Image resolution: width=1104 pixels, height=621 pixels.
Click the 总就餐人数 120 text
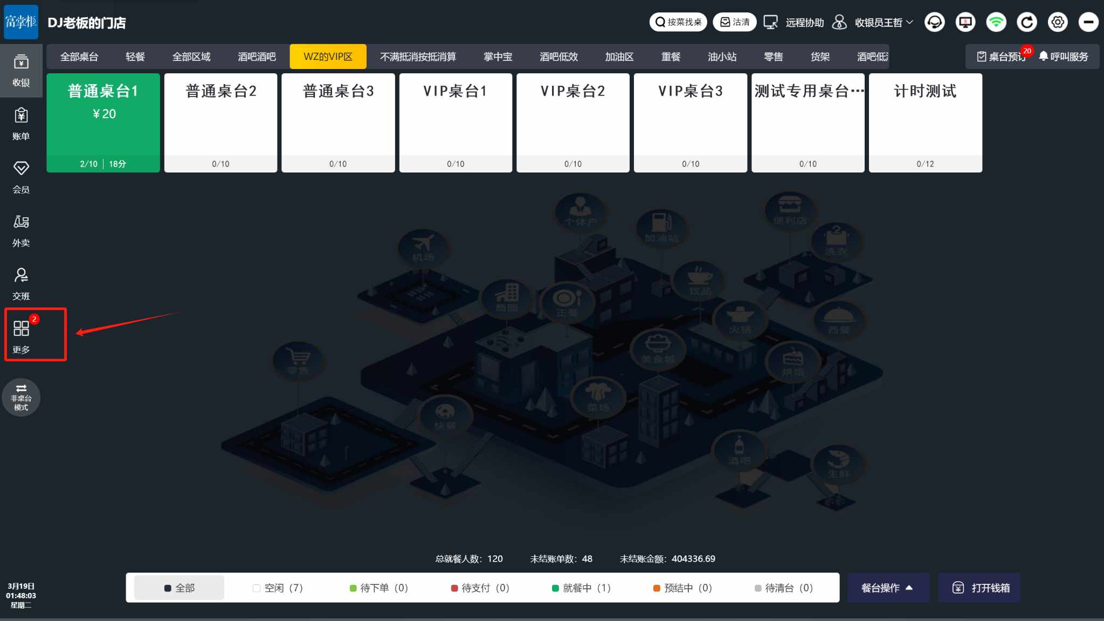pos(469,559)
